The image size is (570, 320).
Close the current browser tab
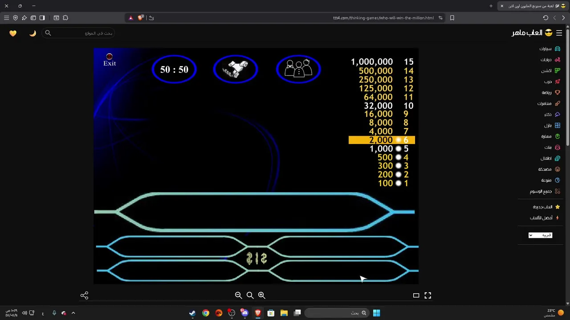click(502, 6)
